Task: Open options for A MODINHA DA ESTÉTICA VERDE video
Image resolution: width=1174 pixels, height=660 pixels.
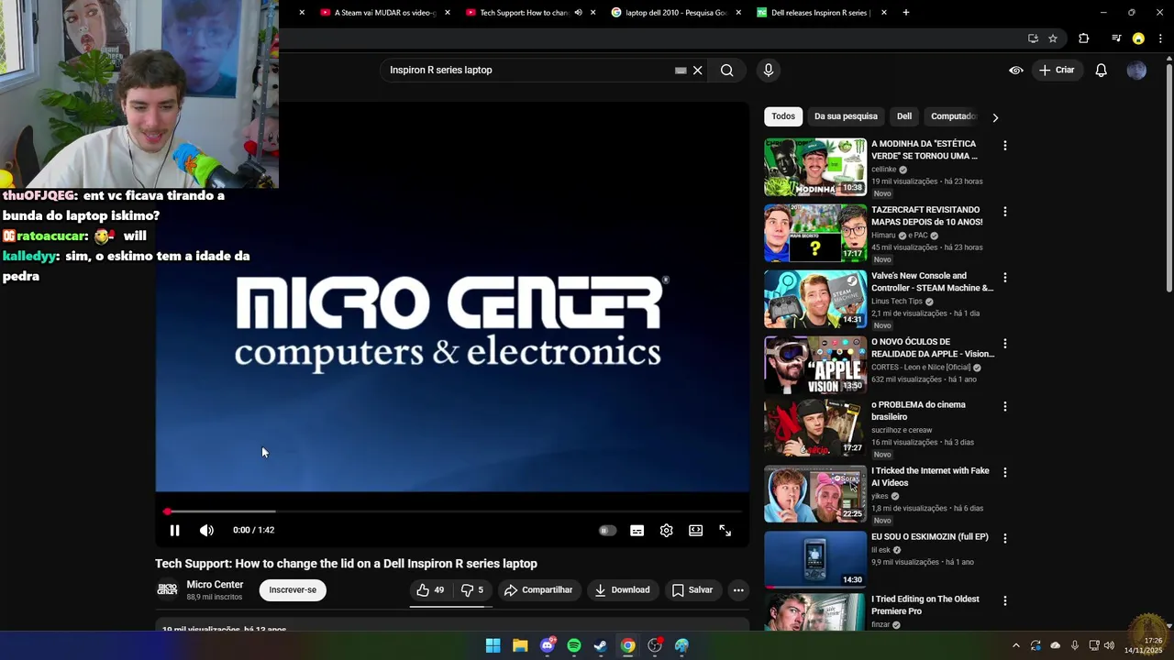Action: (x=1005, y=145)
